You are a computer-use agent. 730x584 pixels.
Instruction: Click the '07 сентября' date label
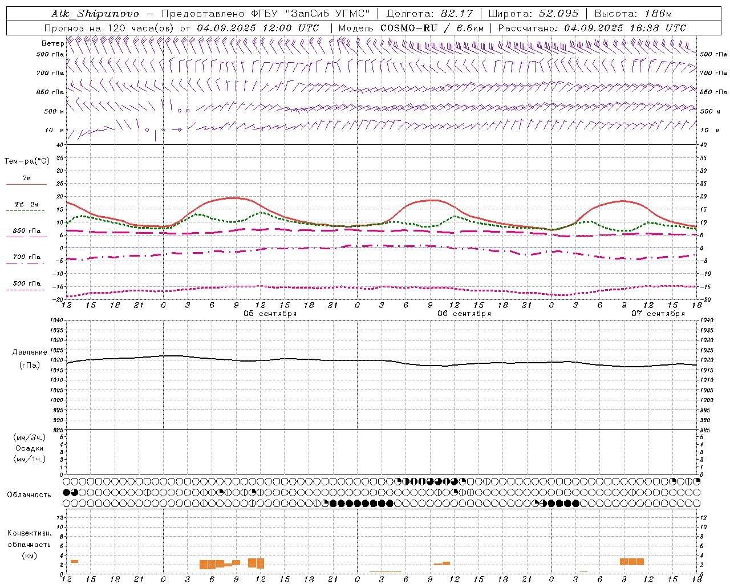(x=658, y=314)
